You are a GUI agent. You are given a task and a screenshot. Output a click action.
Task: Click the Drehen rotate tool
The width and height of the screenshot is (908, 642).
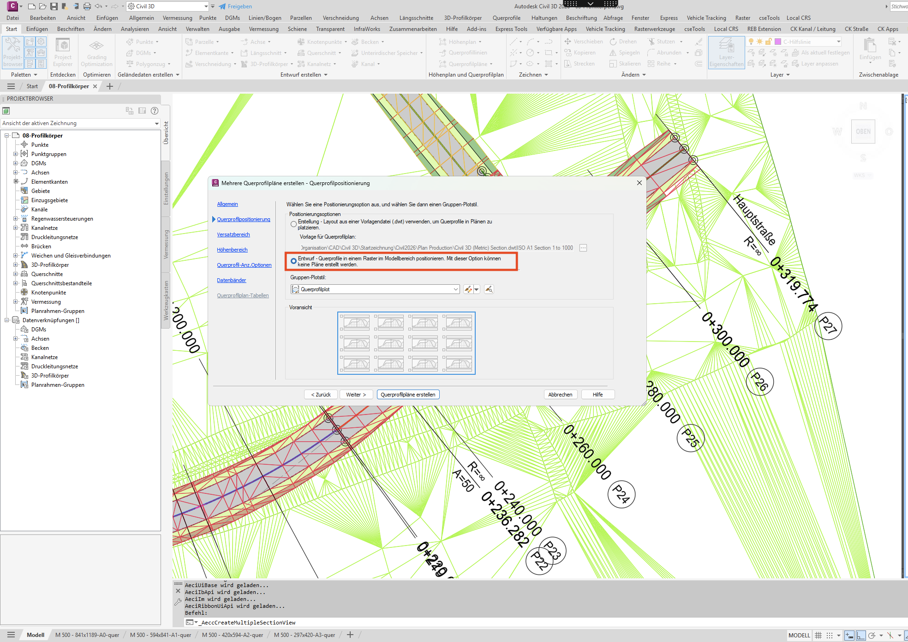(x=623, y=42)
